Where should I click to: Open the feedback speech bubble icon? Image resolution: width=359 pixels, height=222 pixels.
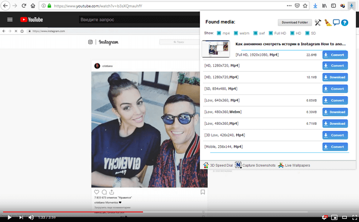click(336, 23)
